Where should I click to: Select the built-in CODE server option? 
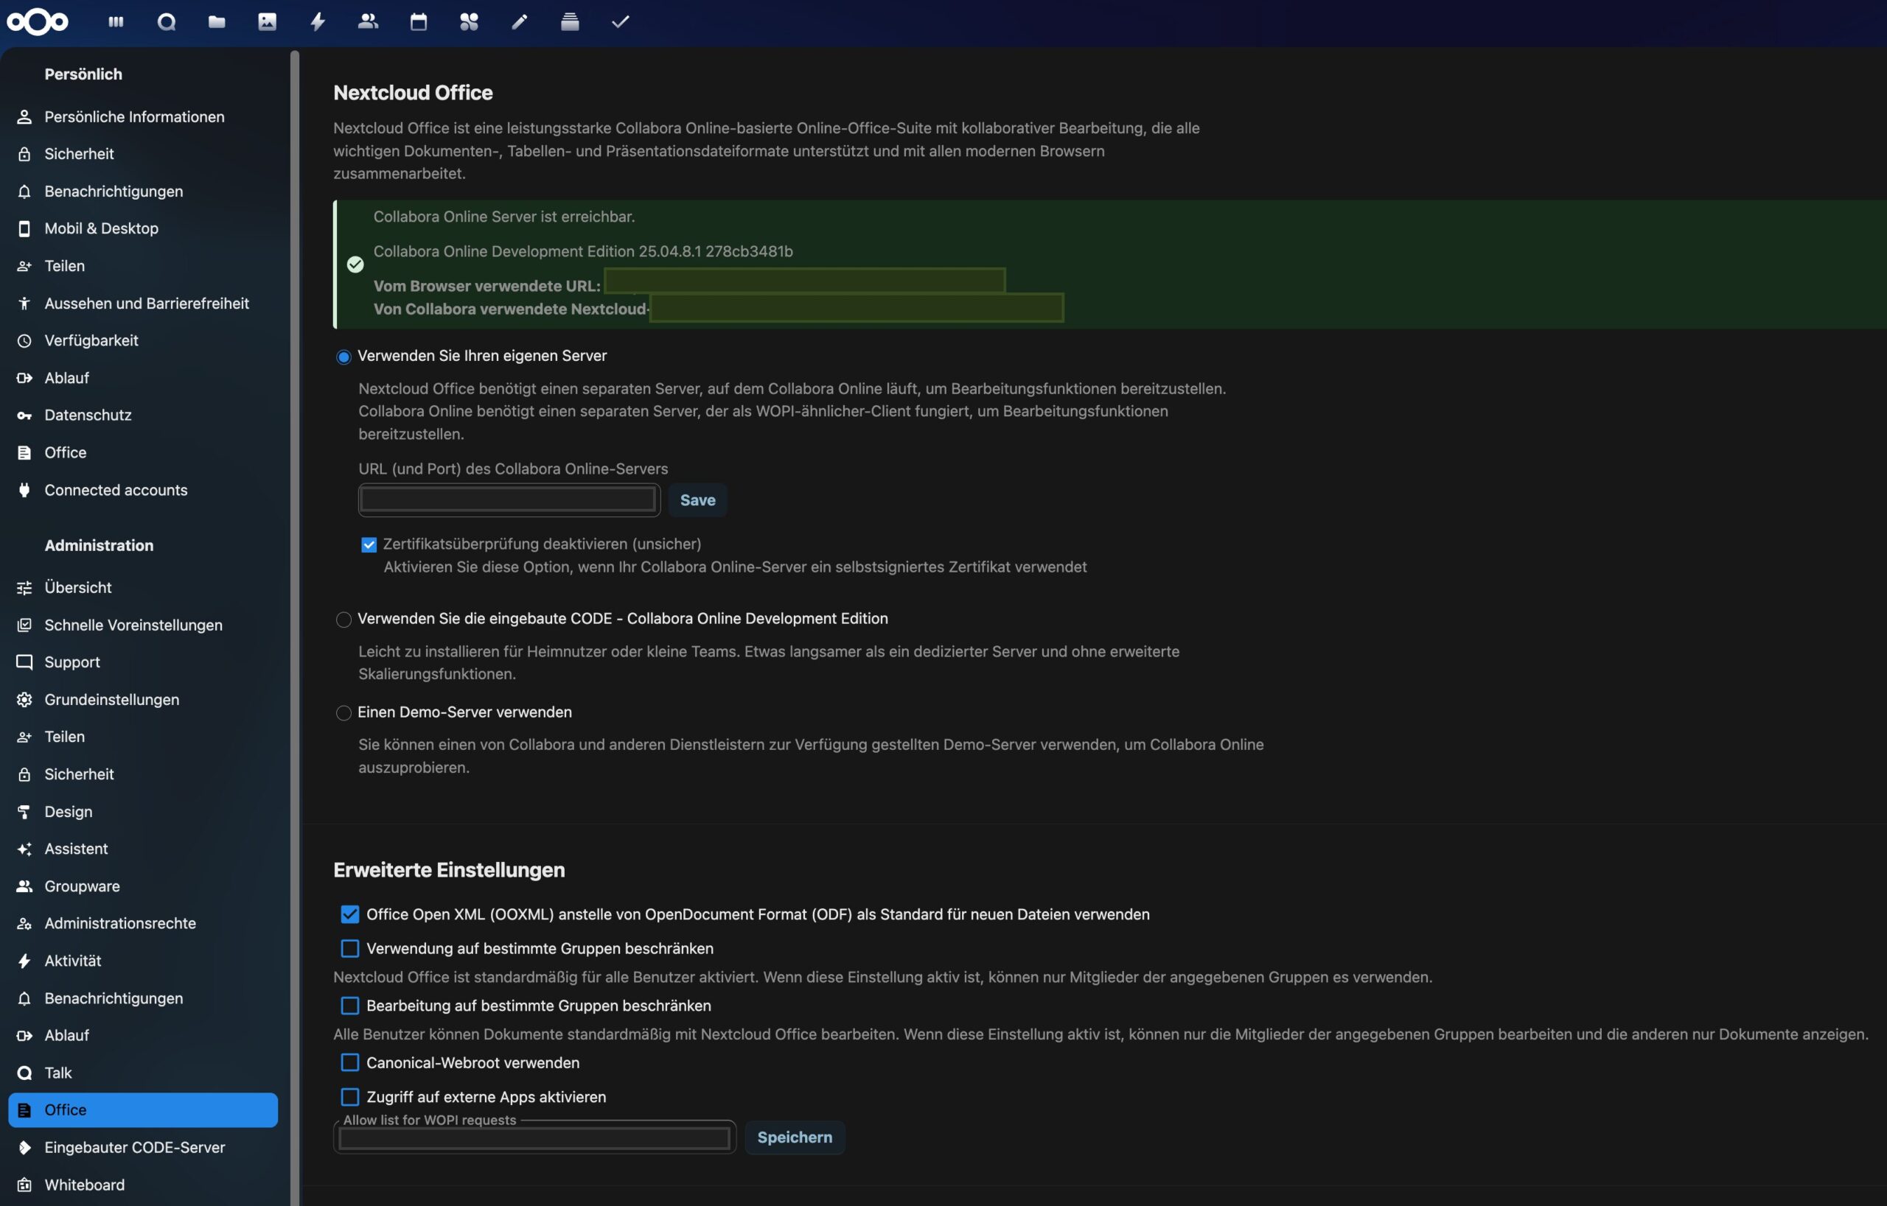pyautogui.click(x=343, y=619)
